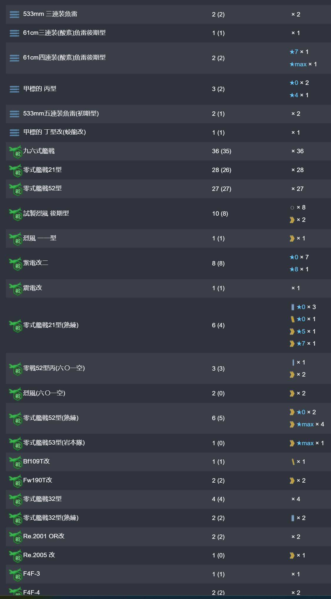
Task: Click gold proficiency chevron for Fw190T改
Action: [292, 481]
